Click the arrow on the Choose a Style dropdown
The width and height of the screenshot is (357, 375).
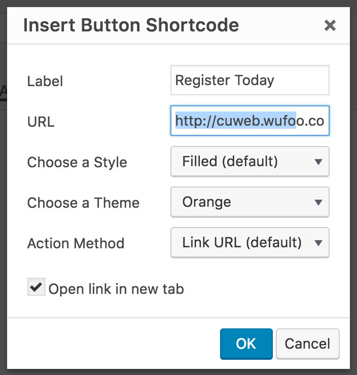(x=318, y=162)
